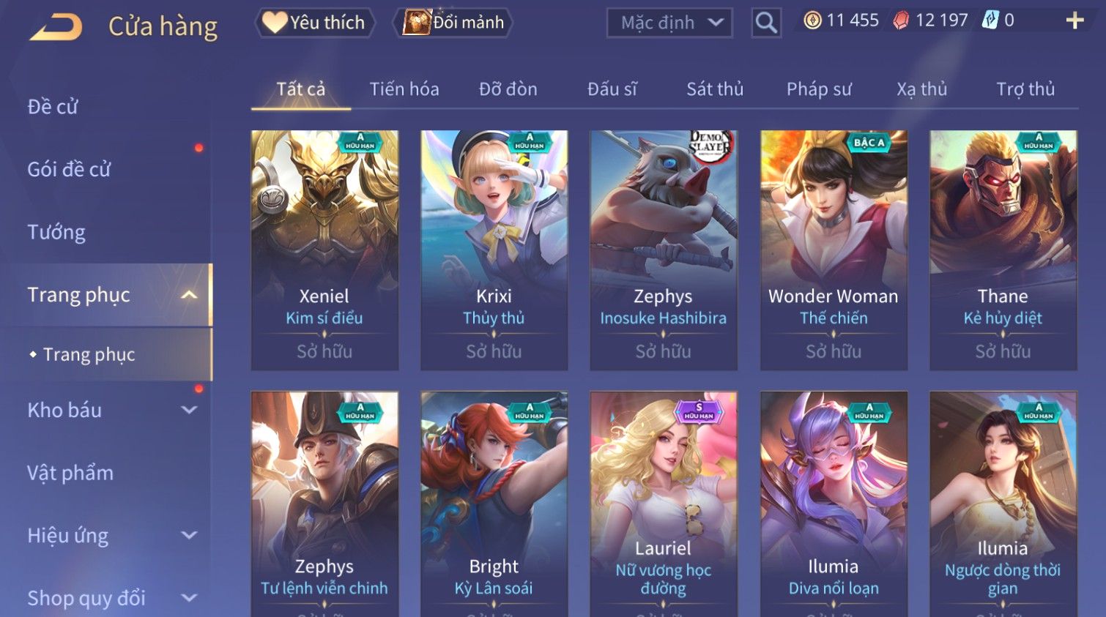Go to Gói đề cử section
The width and height of the screenshot is (1106, 617).
pyautogui.click(x=69, y=169)
